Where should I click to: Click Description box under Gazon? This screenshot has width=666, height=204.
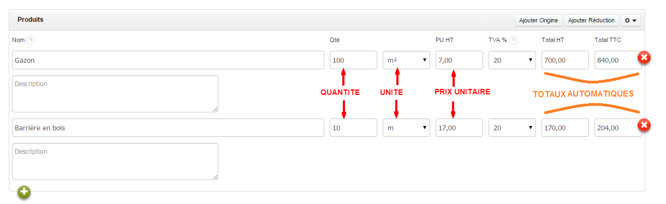[x=115, y=94]
